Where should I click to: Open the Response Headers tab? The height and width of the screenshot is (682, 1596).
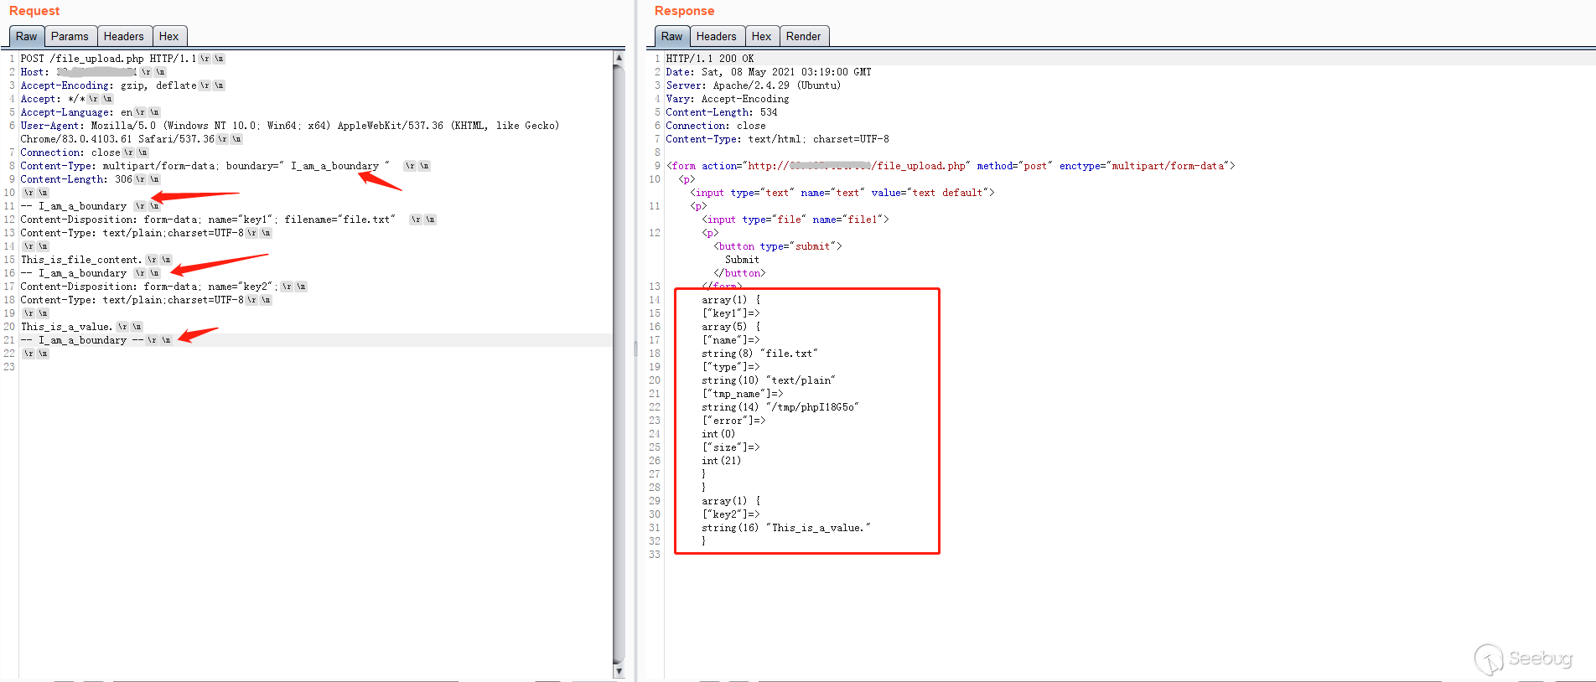tap(716, 37)
